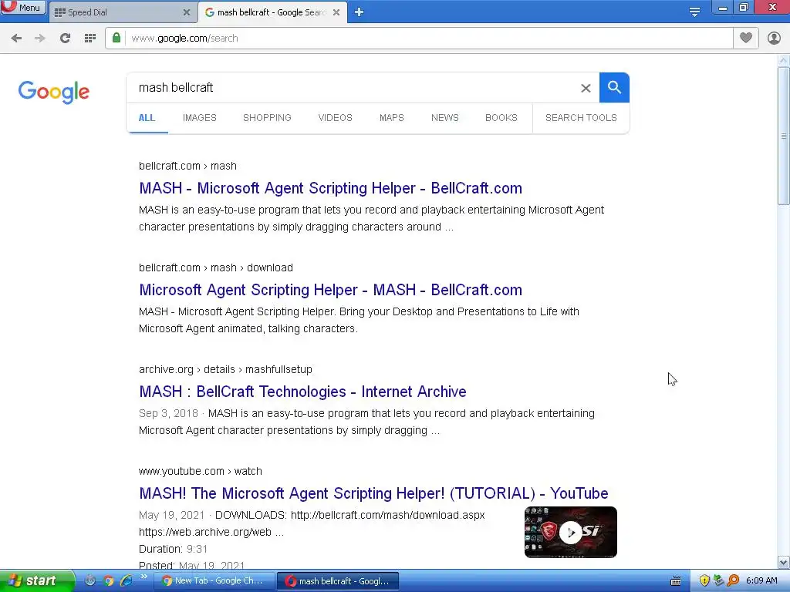Click archive.org › details › mashfullsetup breadcrumb
The width and height of the screenshot is (790, 592).
(226, 369)
